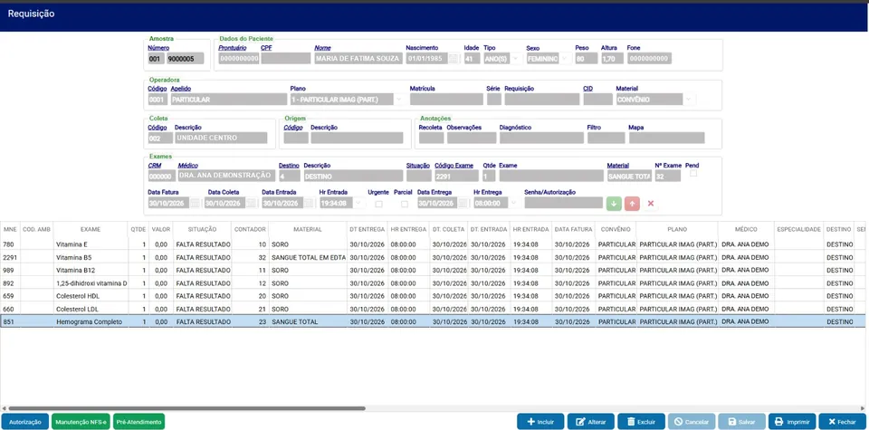
Task: Open the Data Fatura calendar picker
Action: click(x=195, y=204)
